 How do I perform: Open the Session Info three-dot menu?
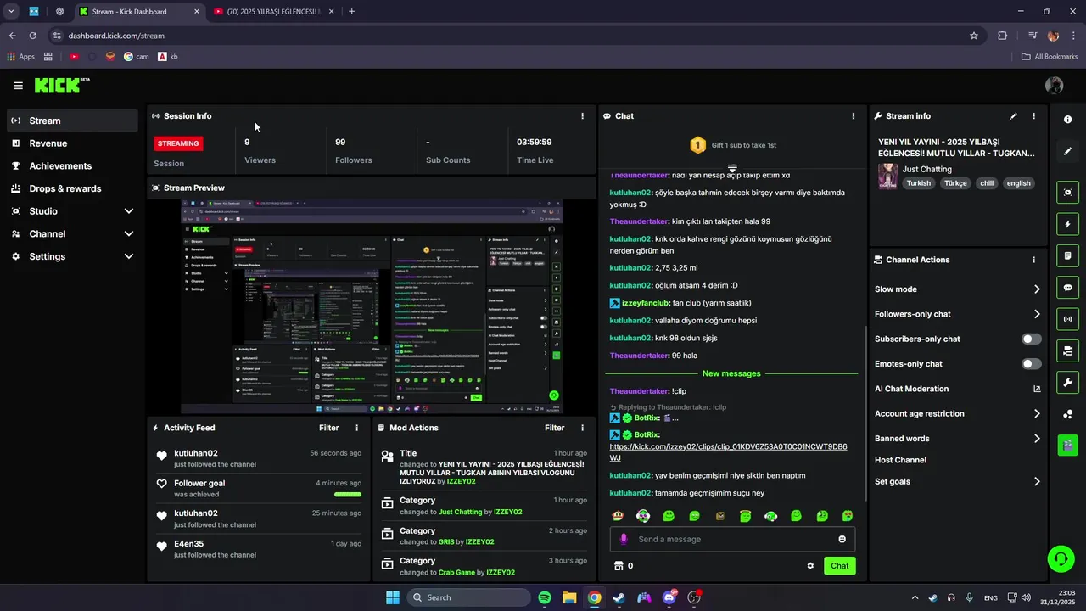[582, 116]
